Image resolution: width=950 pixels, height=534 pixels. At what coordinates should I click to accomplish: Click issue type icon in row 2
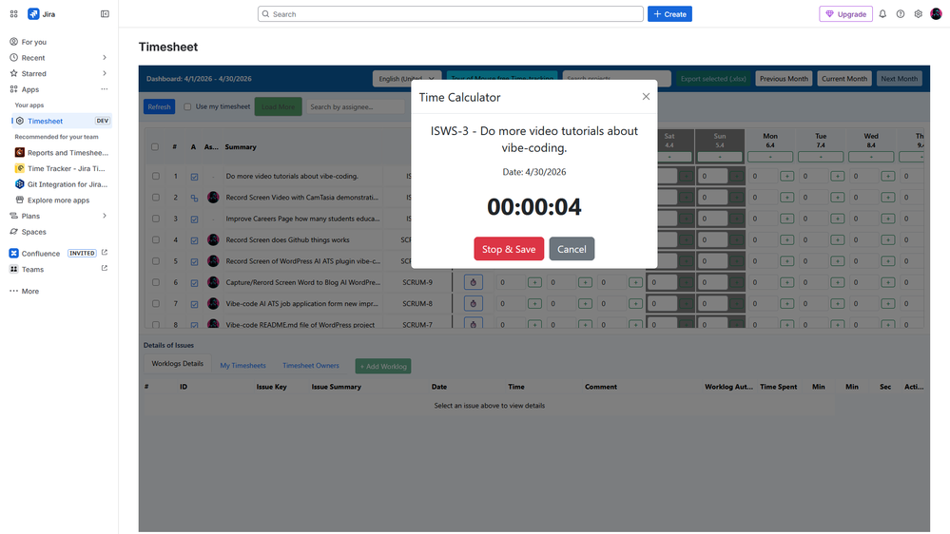click(x=194, y=198)
